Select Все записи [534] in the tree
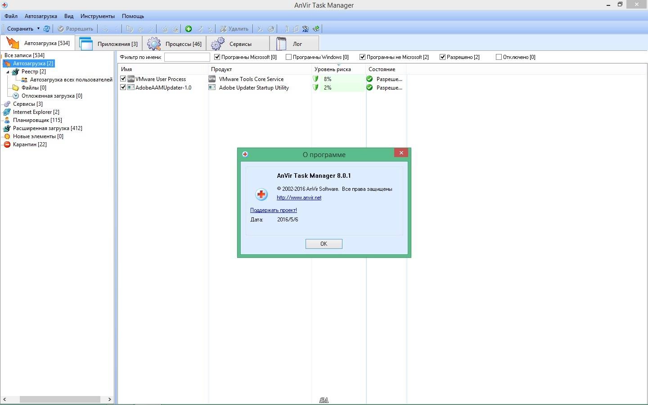The height and width of the screenshot is (405, 648). (24, 55)
